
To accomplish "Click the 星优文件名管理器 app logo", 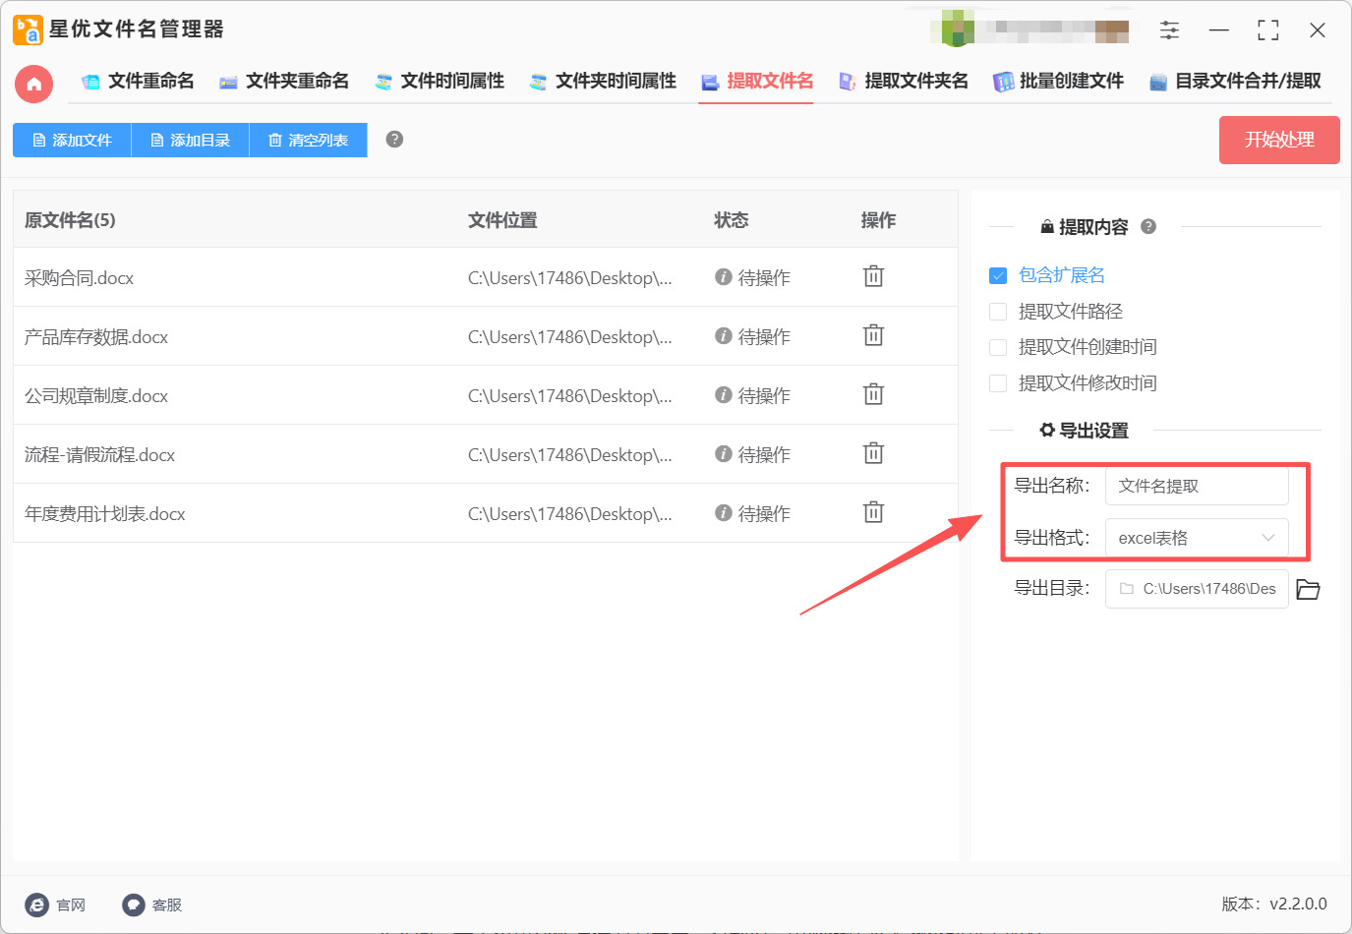I will (x=28, y=29).
